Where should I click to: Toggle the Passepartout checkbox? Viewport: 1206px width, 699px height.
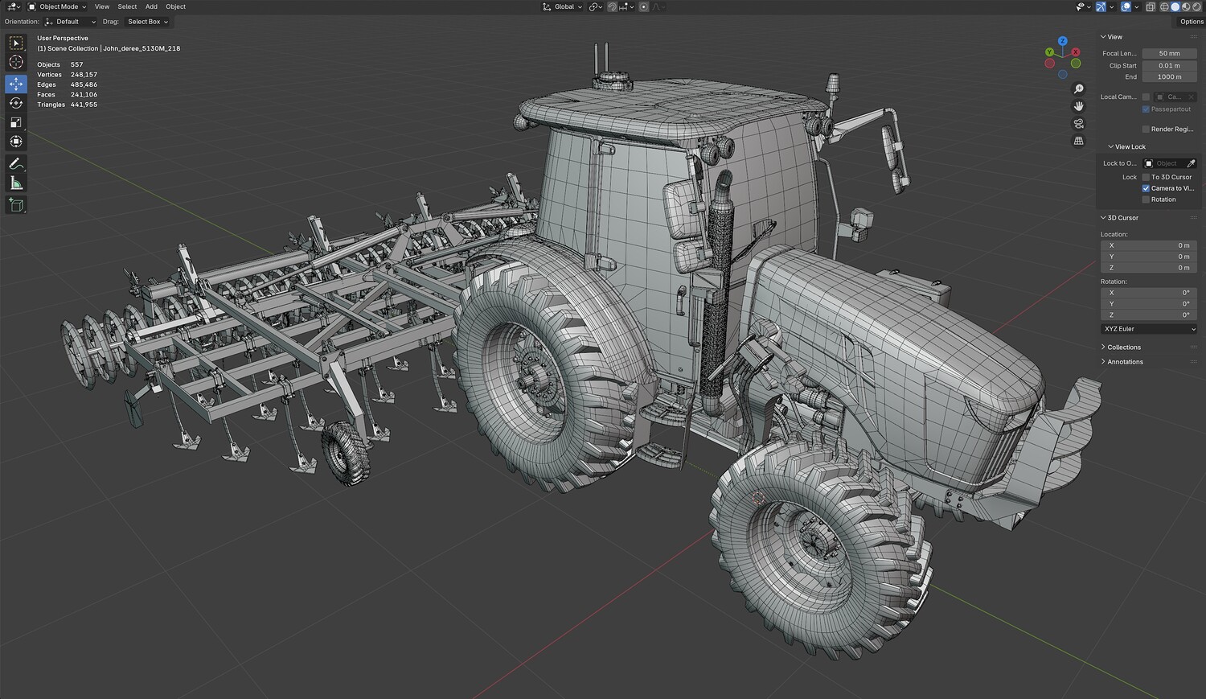click(1146, 109)
